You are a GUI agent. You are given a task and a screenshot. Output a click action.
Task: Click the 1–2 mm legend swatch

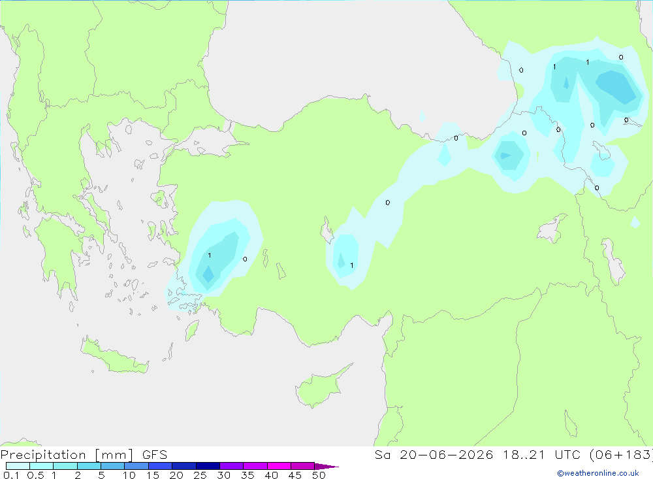pyautogui.click(x=65, y=466)
